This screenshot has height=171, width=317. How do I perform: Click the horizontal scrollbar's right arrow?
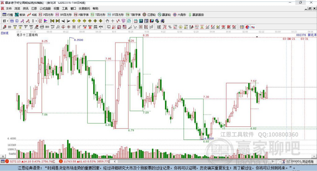[272, 161]
